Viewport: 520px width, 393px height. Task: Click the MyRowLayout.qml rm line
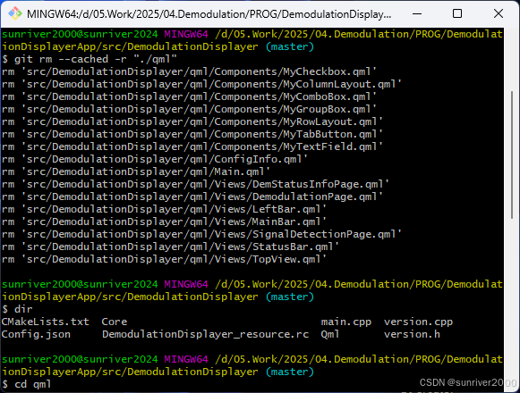192,121
